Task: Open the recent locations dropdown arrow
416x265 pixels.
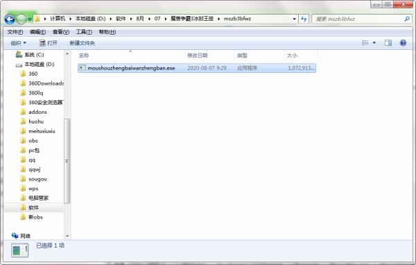Action: tap(29, 19)
